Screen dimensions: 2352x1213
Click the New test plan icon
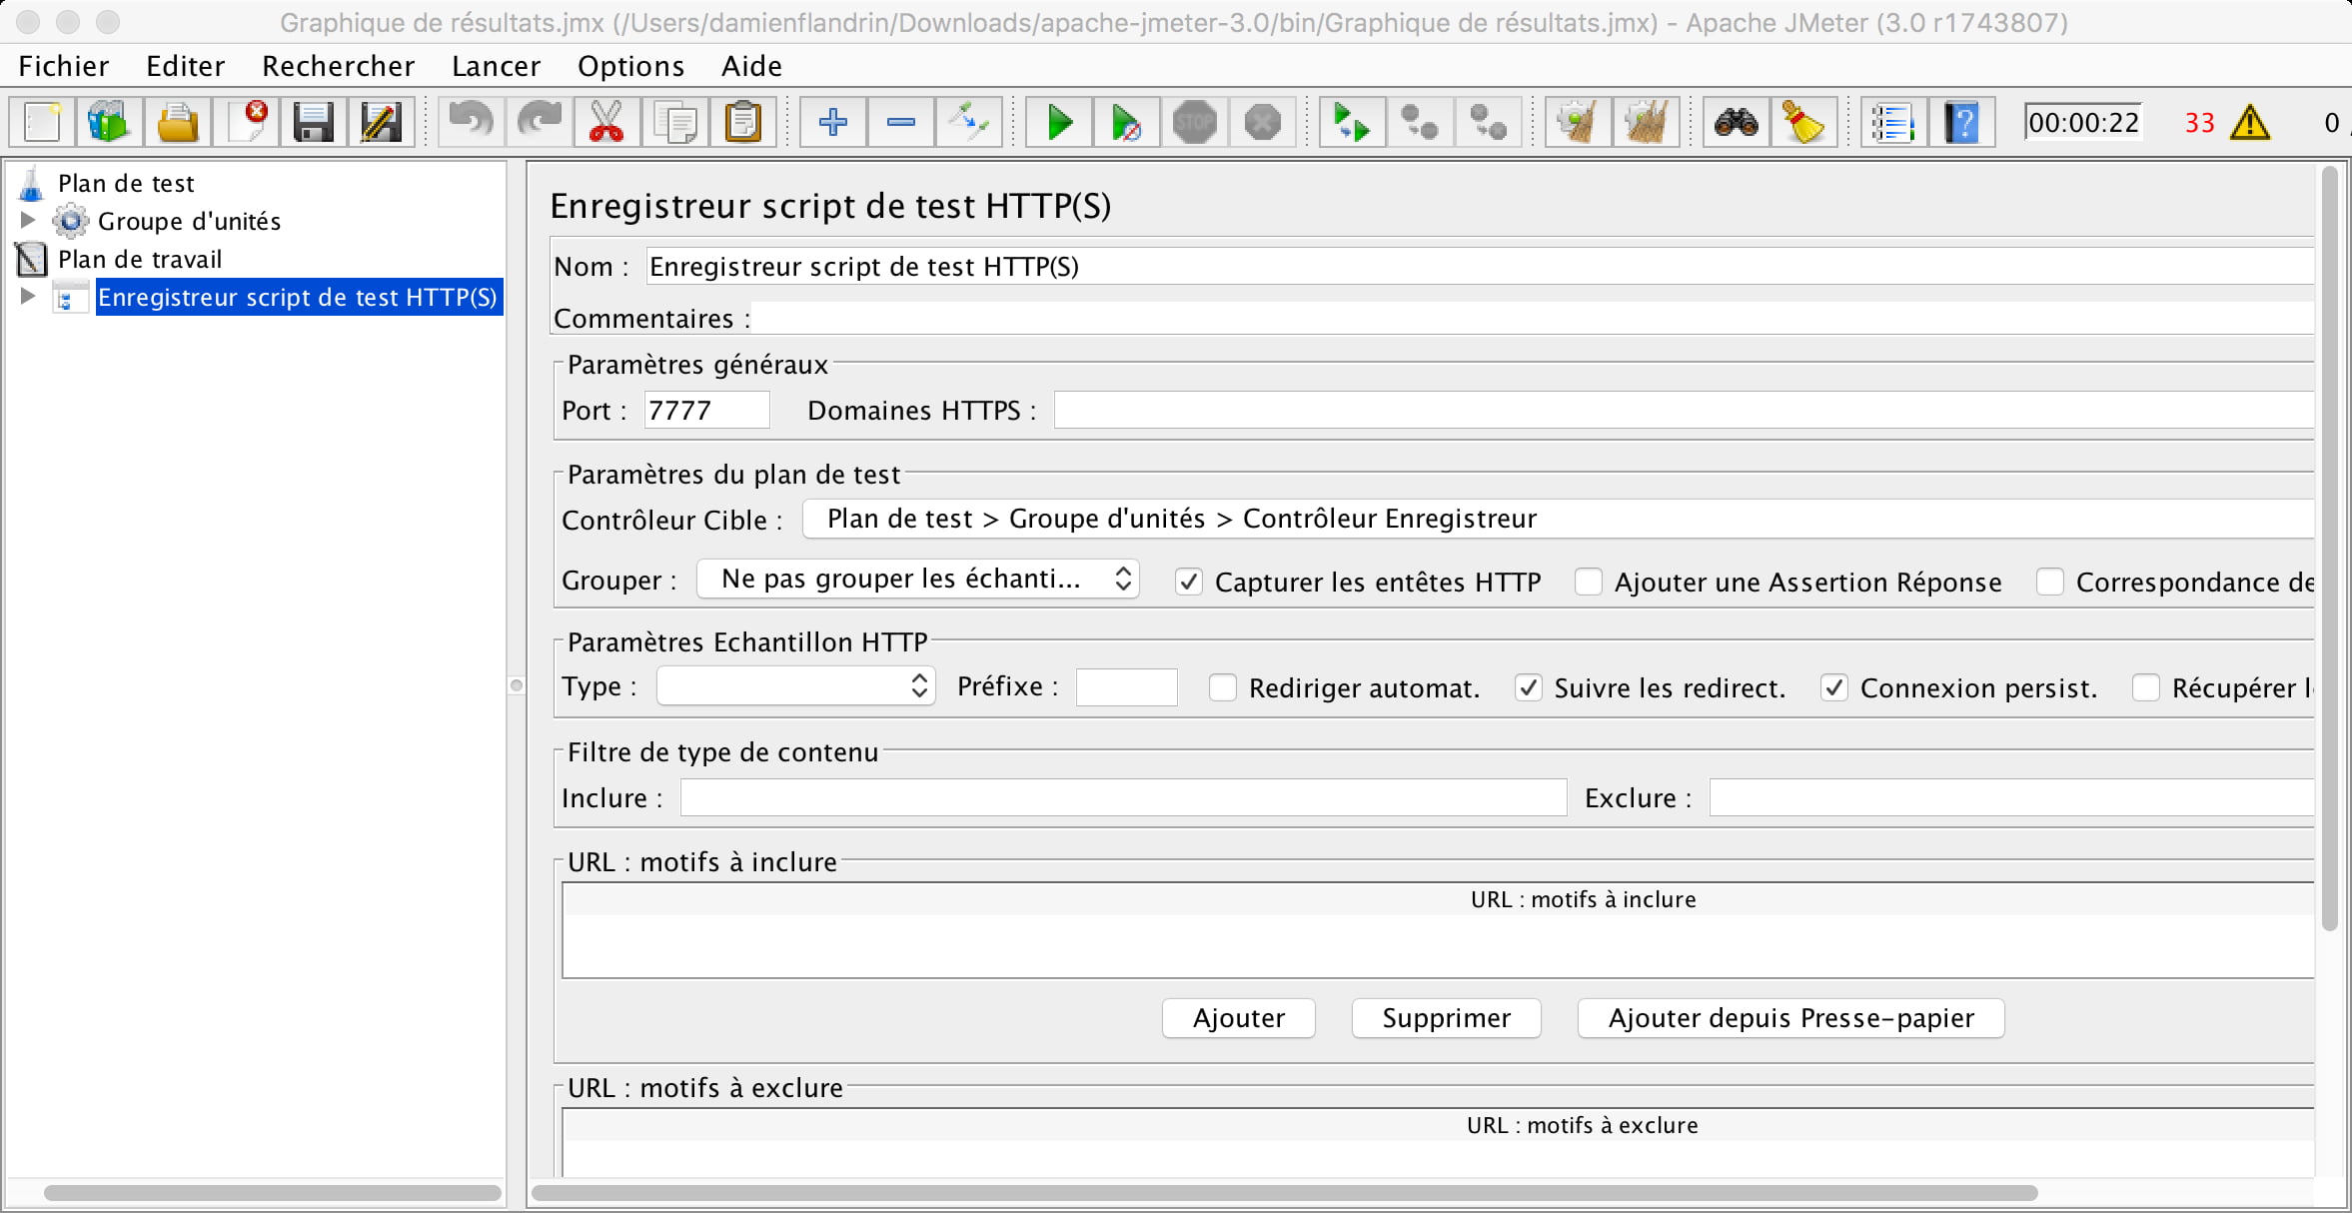(x=43, y=123)
